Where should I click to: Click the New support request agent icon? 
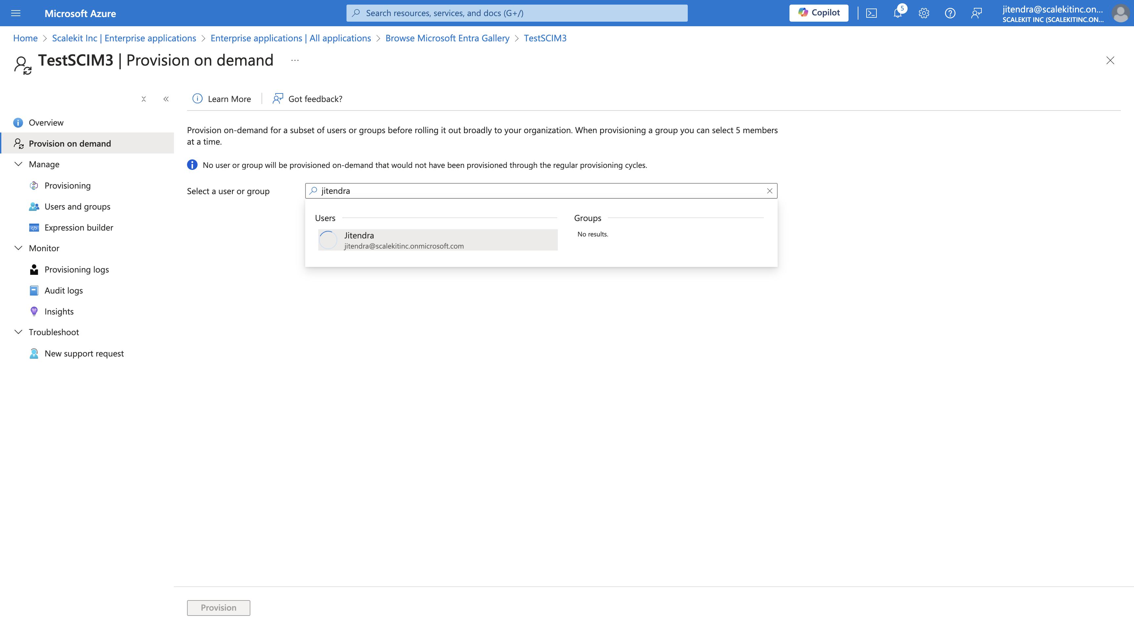[x=34, y=354]
